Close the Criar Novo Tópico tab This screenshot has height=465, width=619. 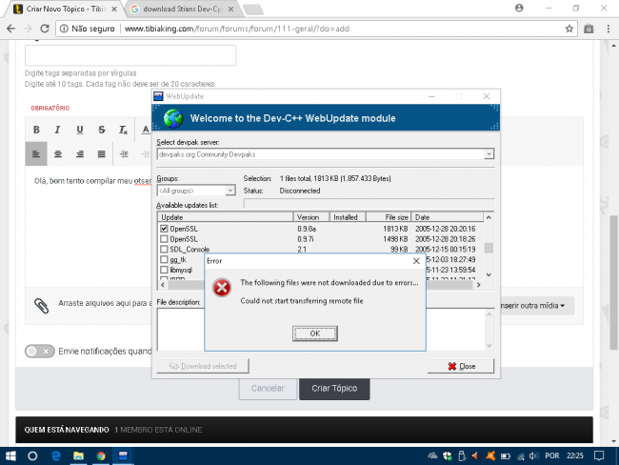click(x=114, y=9)
